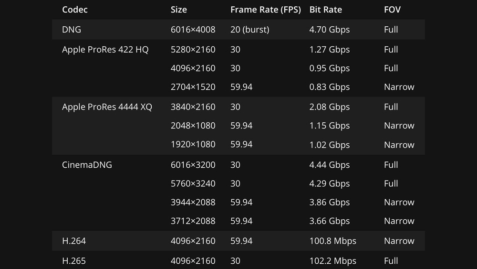Viewport: 477px width, 269px height.
Task: Select the Apple ProRes 4444 XQ label
Action: tap(107, 107)
